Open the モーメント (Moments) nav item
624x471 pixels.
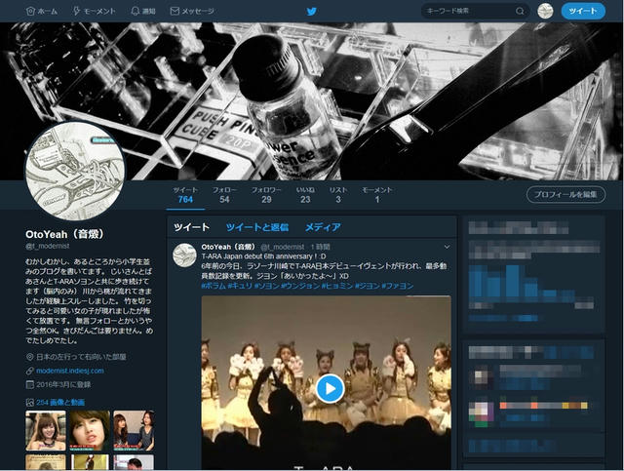(x=94, y=11)
